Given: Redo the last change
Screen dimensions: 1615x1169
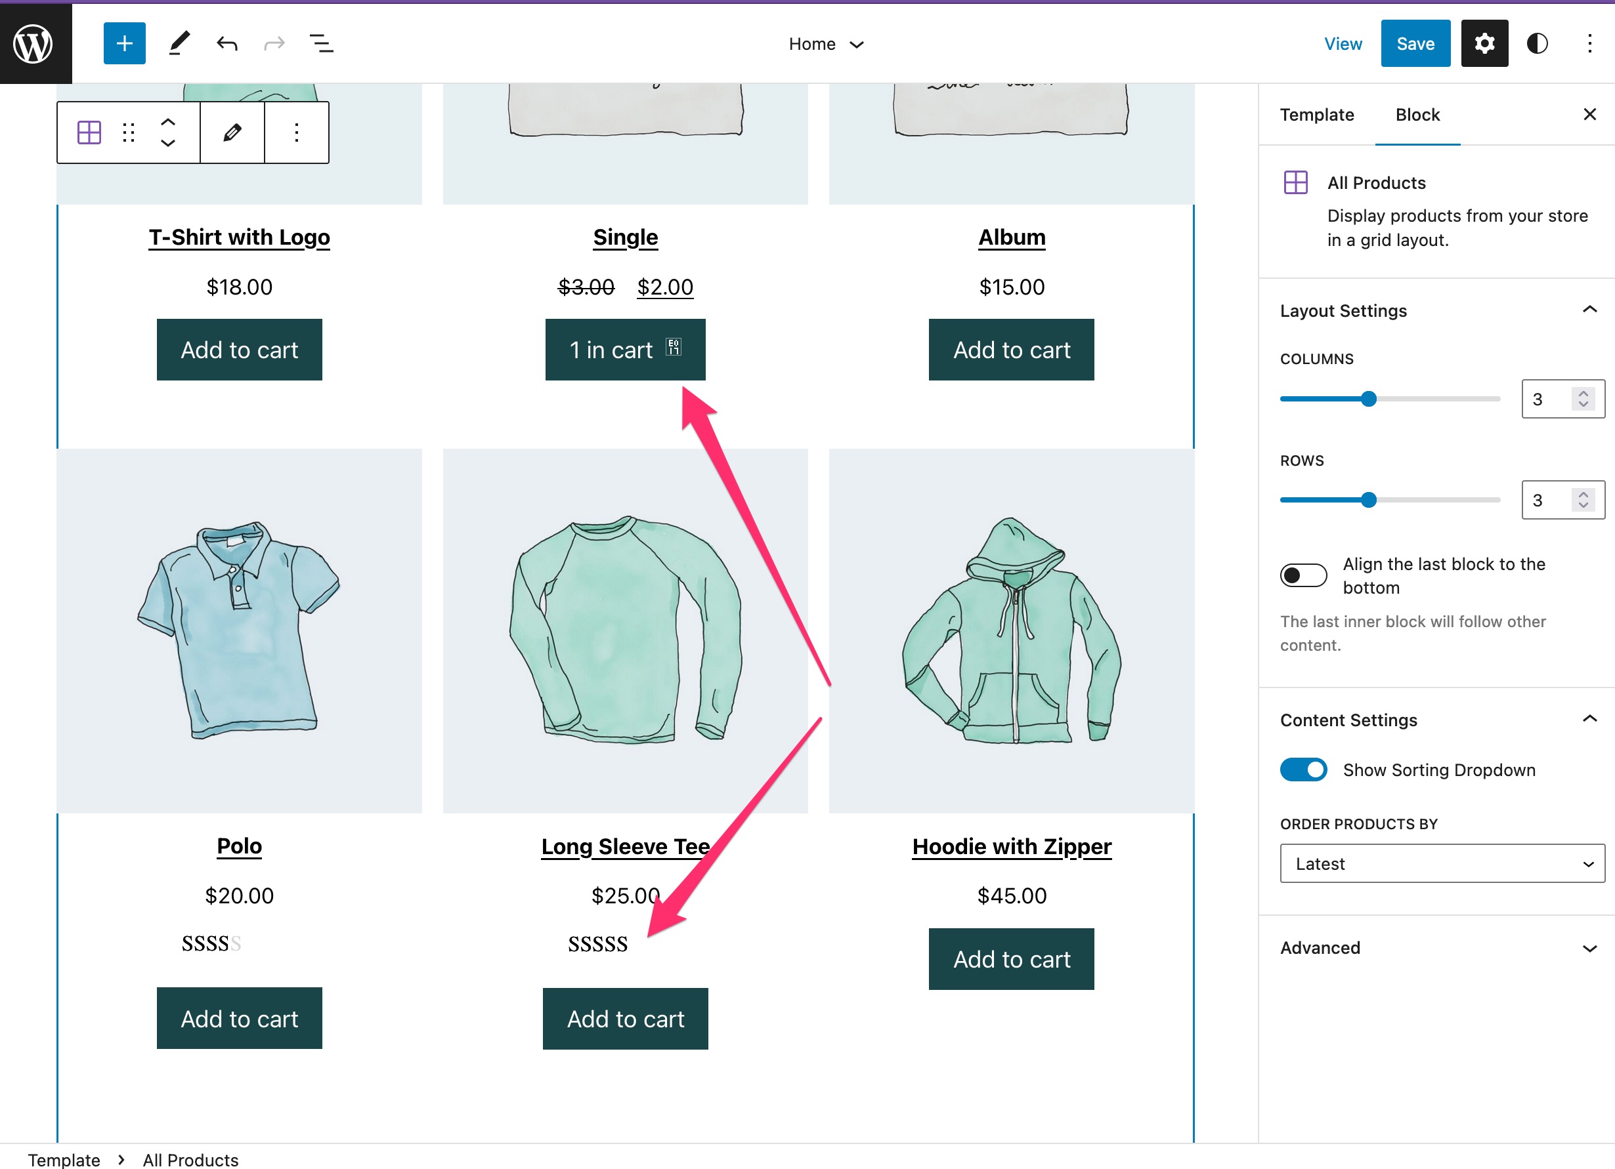Looking at the screenshot, I should coord(274,43).
